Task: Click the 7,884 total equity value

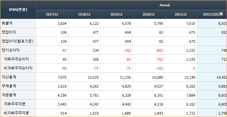Action: 190,95
